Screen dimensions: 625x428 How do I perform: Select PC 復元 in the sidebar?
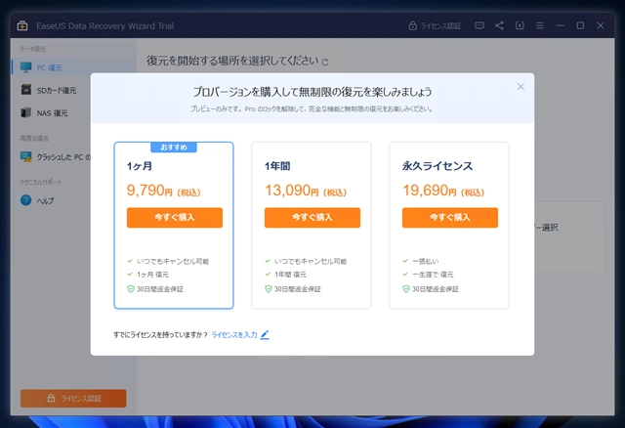coord(74,67)
